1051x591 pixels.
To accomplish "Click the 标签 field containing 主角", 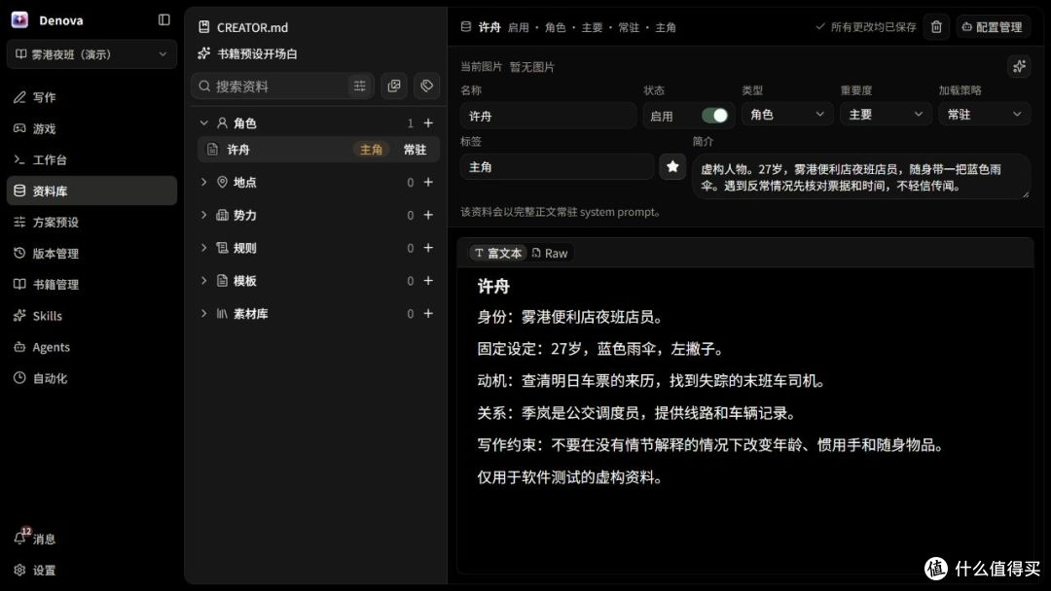I will (x=557, y=166).
